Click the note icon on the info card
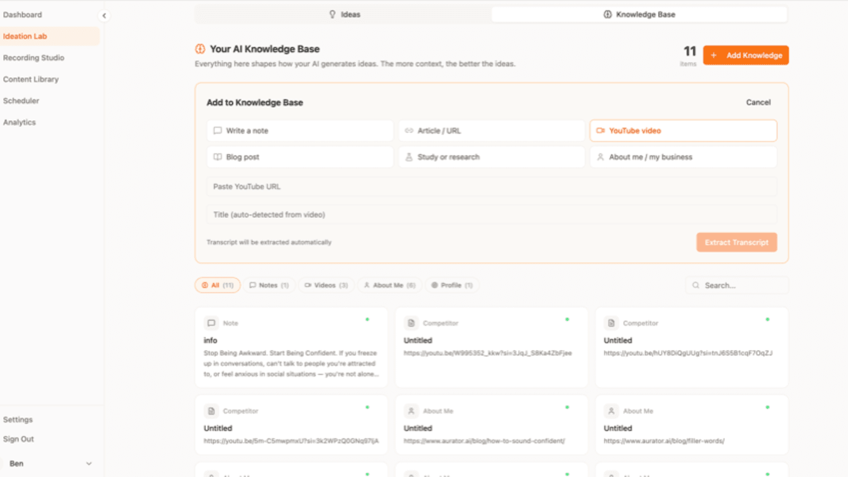 tap(211, 322)
